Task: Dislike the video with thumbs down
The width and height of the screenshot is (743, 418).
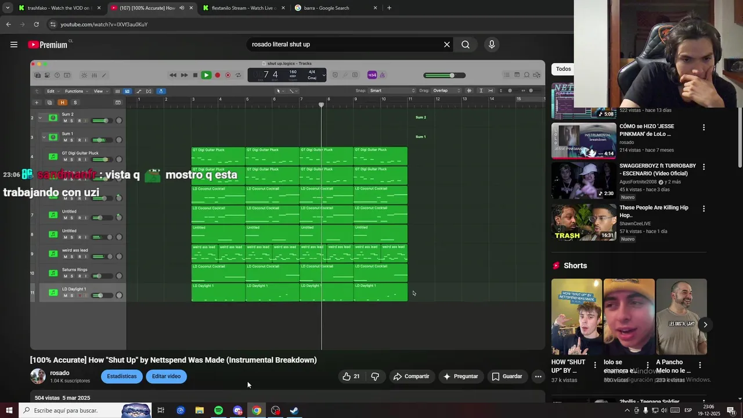Action: click(x=375, y=376)
